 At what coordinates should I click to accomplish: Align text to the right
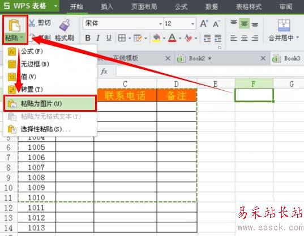pos(255,38)
